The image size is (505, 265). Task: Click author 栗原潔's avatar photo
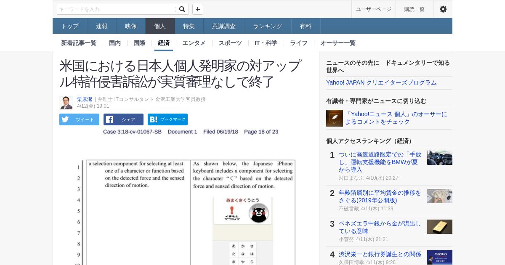tap(66, 103)
